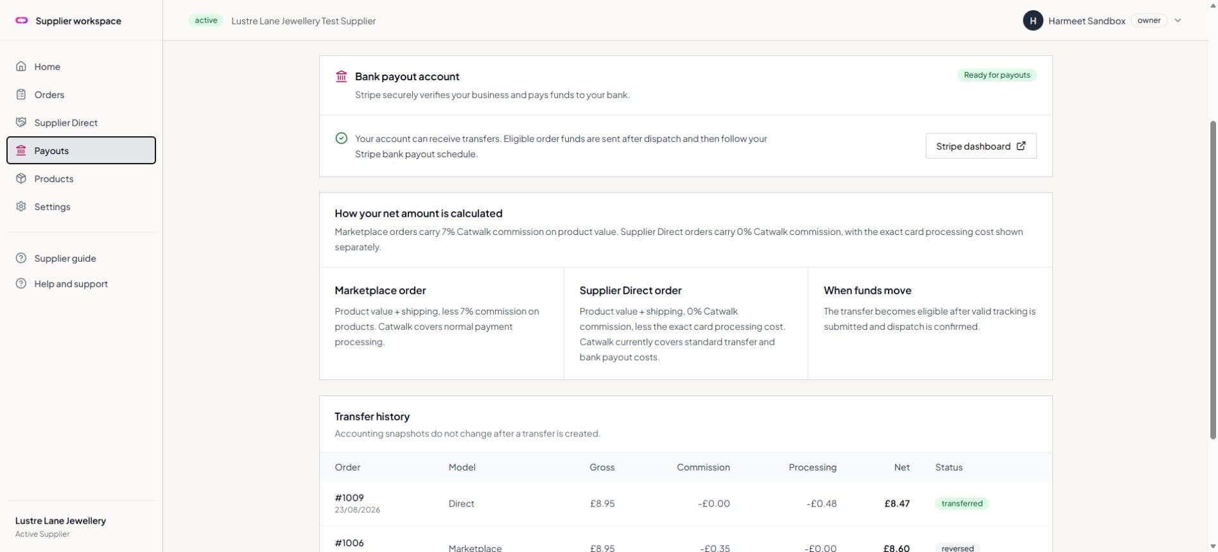Select the Payouts menu item
1218x552 pixels.
[81, 150]
